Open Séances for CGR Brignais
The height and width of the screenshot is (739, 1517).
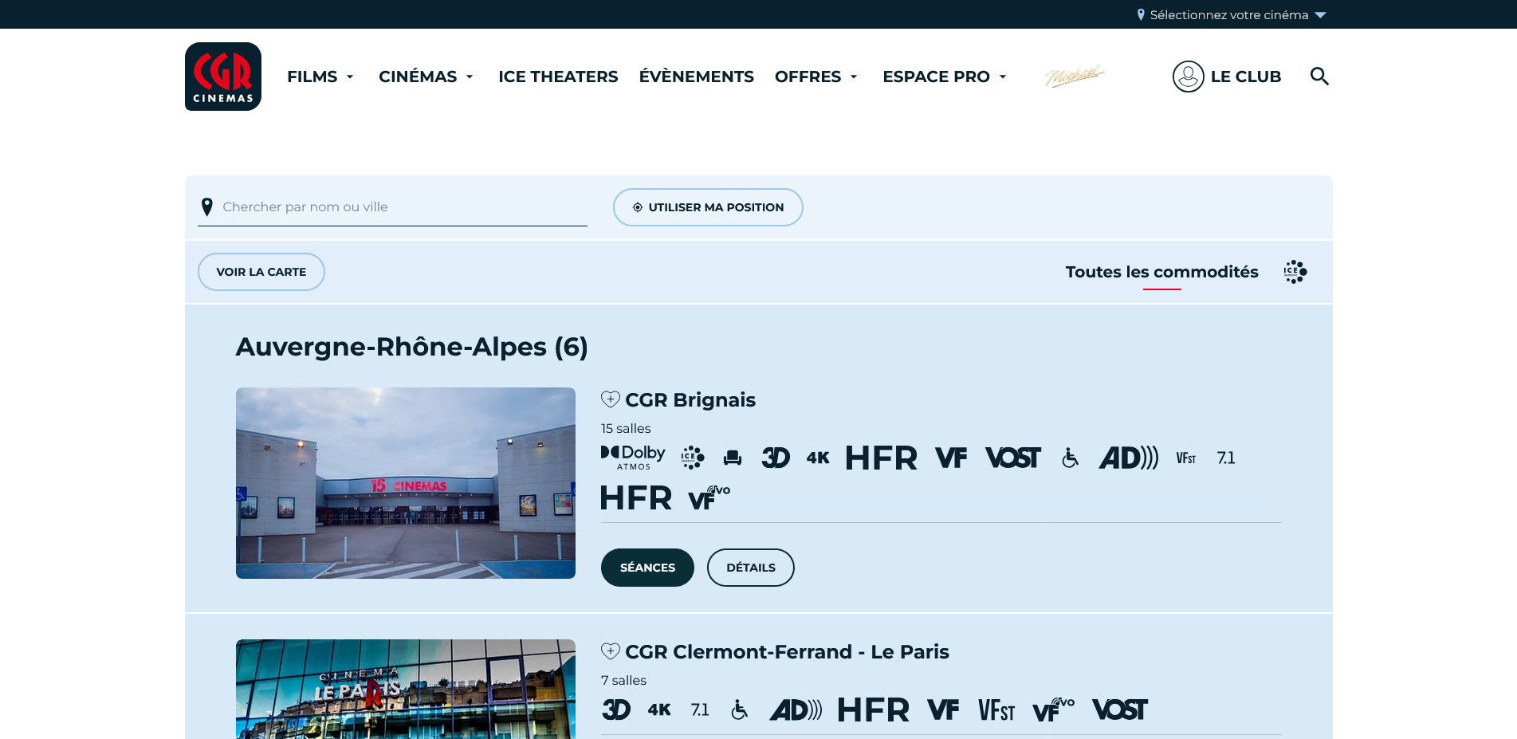click(647, 568)
